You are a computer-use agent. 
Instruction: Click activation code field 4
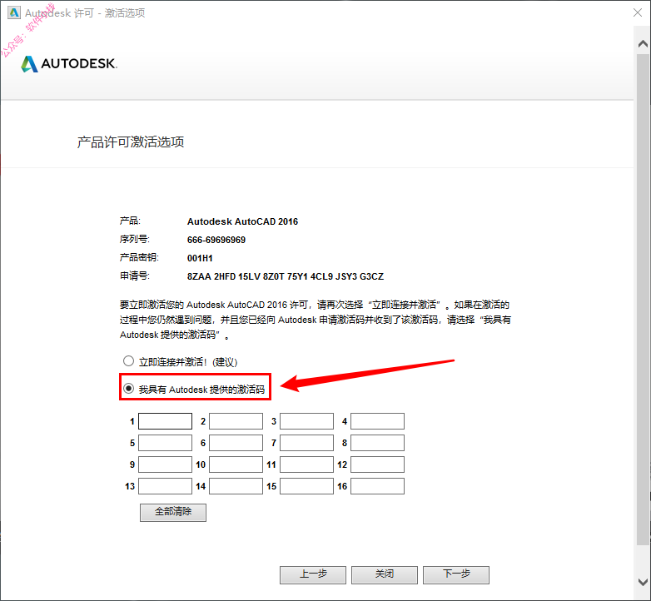tap(377, 421)
